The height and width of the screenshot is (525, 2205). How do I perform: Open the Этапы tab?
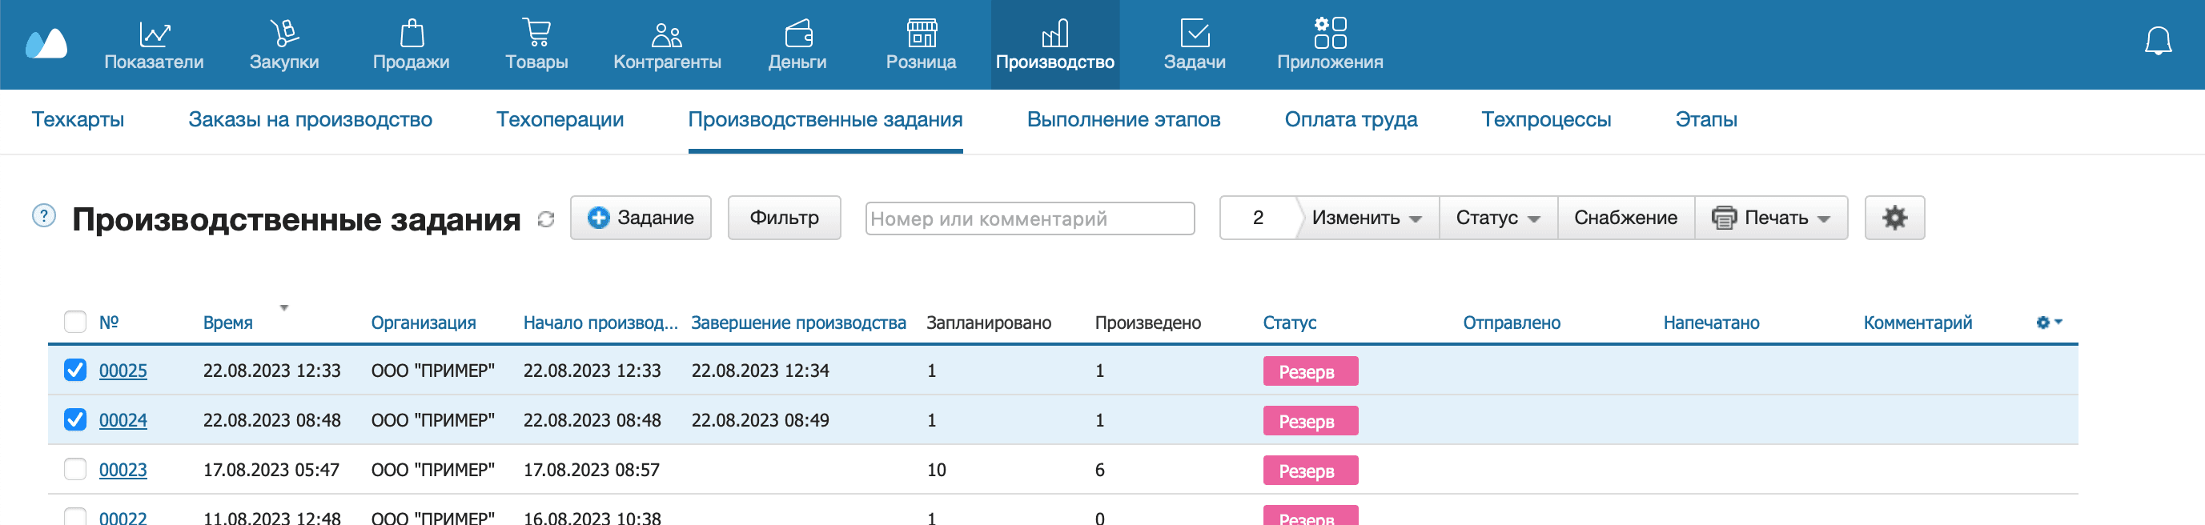[x=1706, y=120]
